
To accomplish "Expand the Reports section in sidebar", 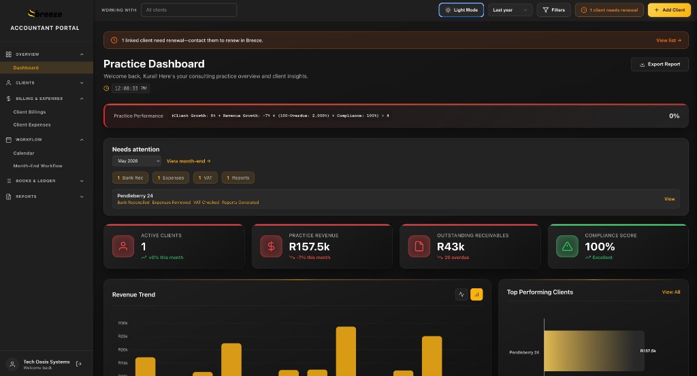I will click(x=82, y=196).
